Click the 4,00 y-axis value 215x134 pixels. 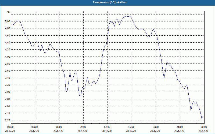(x=8, y=57)
